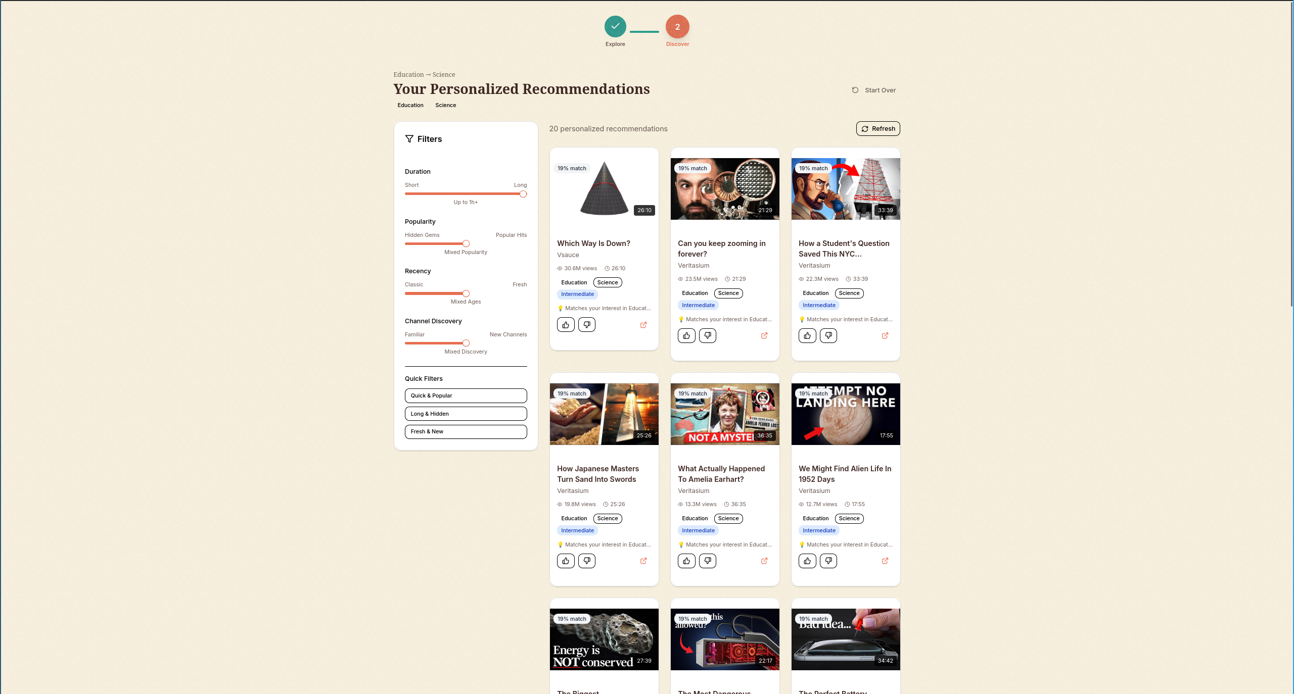Image resolution: width=1294 pixels, height=694 pixels.
Task: Go back to the Explore step
Action: pos(615,27)
